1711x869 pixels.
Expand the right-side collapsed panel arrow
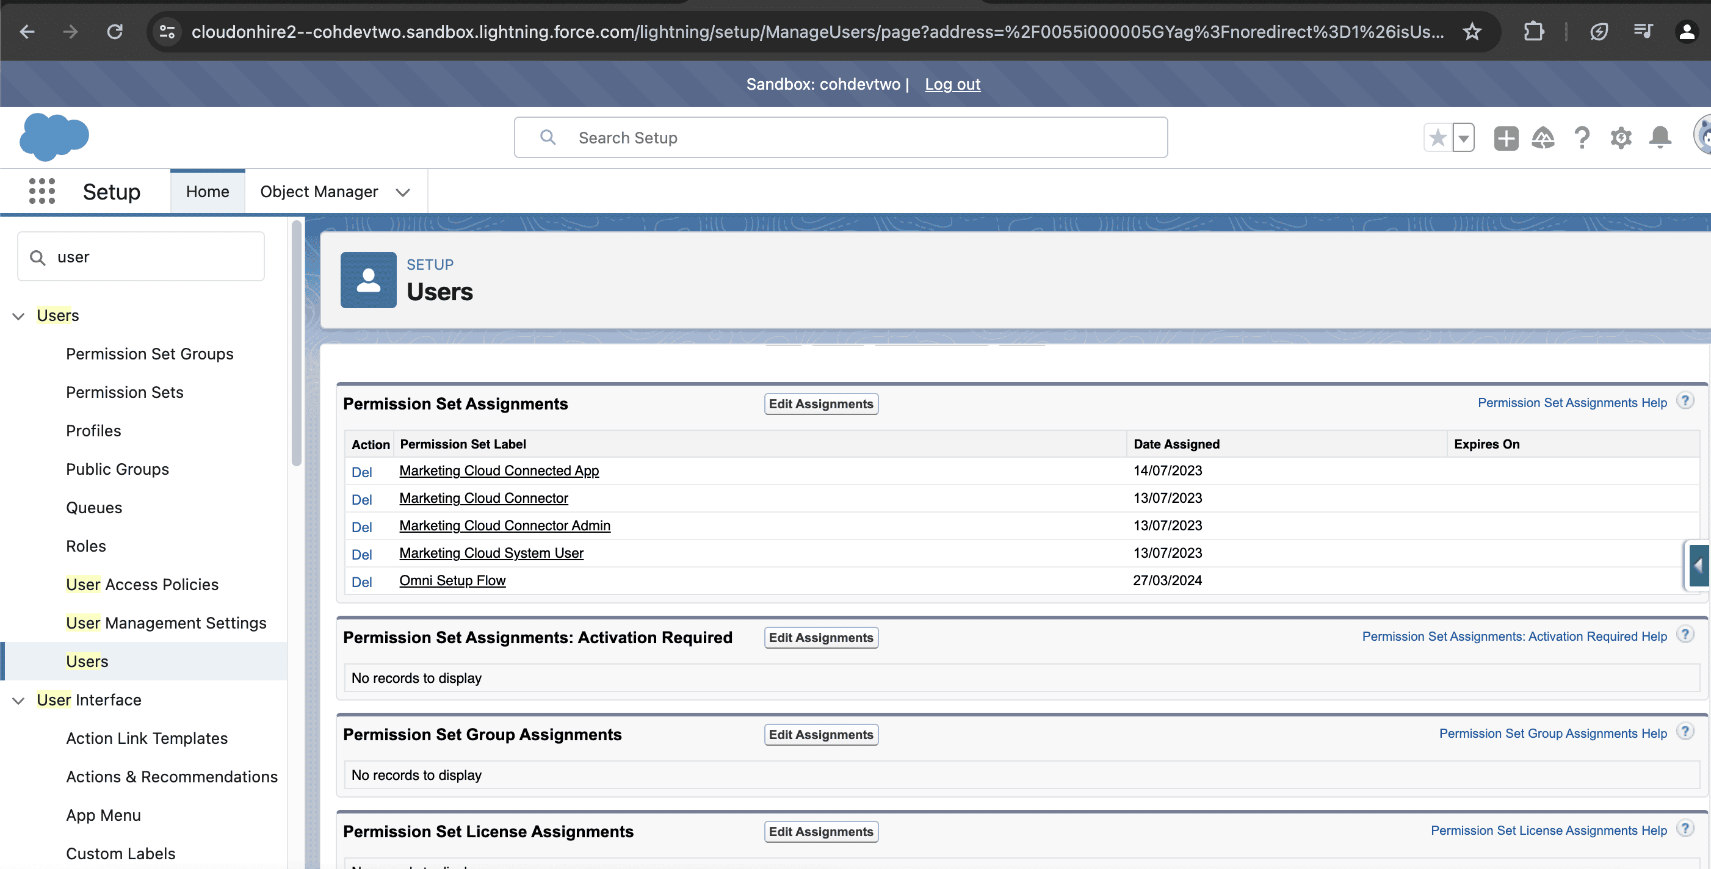(1698, 565)
